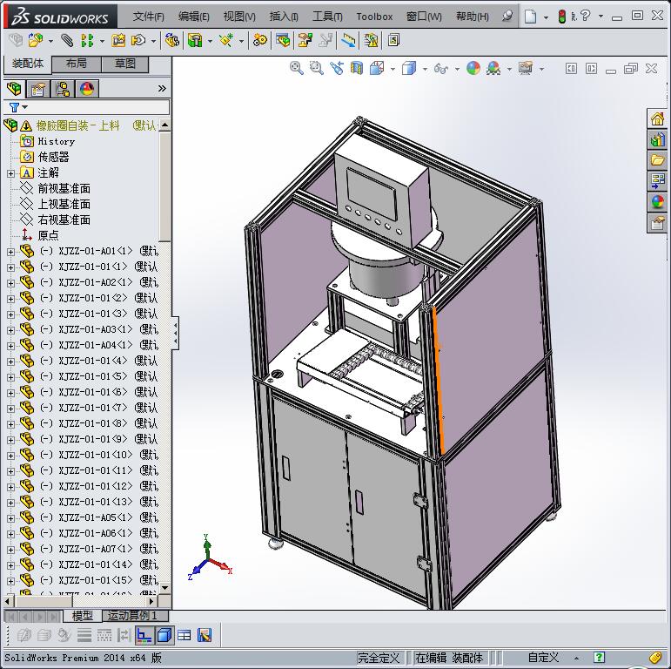This screenshot has width=671, height=669.
Task: Click the Rebuild traffic light icon
Action: click(562, 17)
